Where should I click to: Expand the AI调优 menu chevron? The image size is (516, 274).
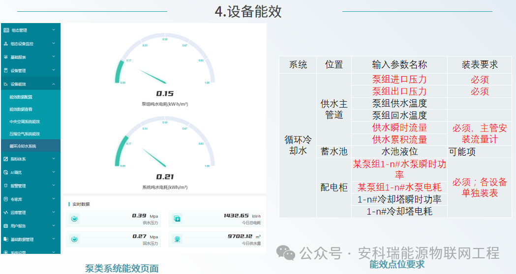click(54, 172)
